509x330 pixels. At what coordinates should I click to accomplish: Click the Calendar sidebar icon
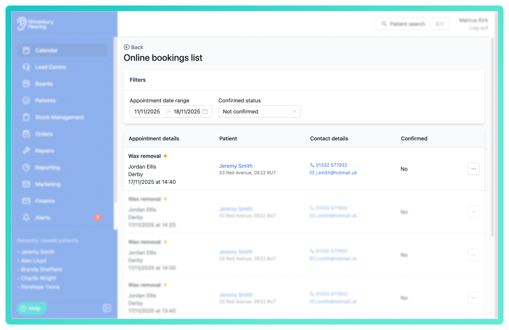[26, 50]
